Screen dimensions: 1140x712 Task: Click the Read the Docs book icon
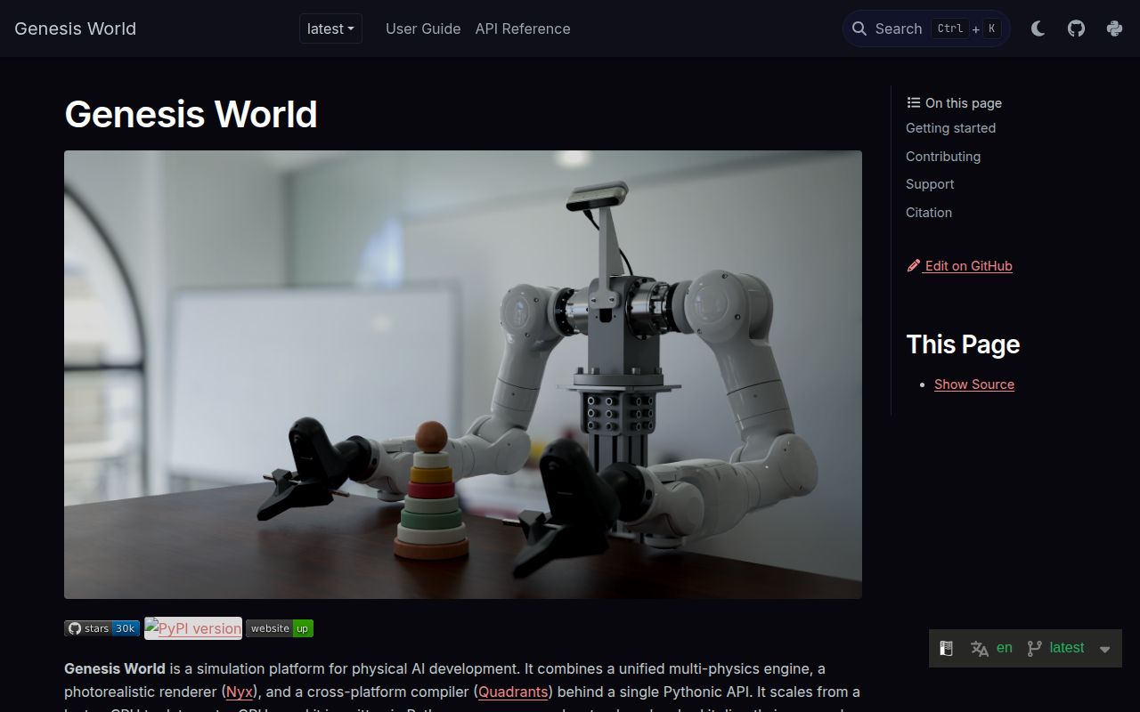(x=947, y=649)
